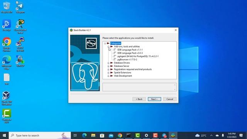Open Settings gear in the taskbar

pos(146,136)
